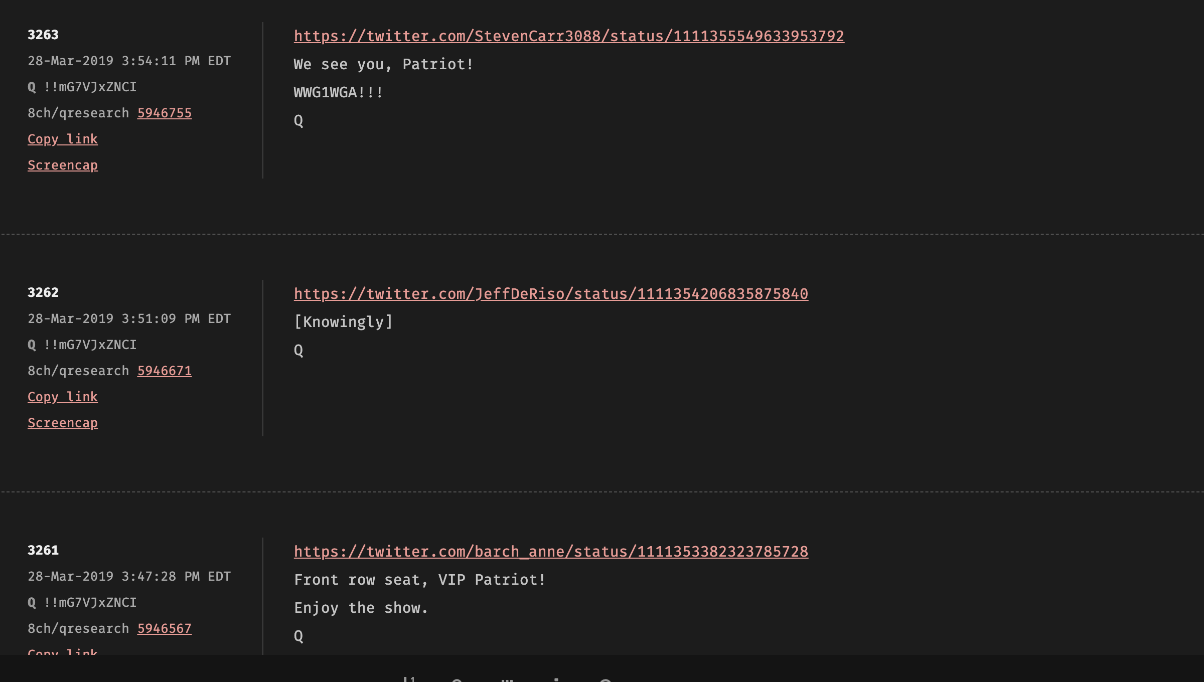Click the 3:51:09 PM timestamp

coord(129,319)
